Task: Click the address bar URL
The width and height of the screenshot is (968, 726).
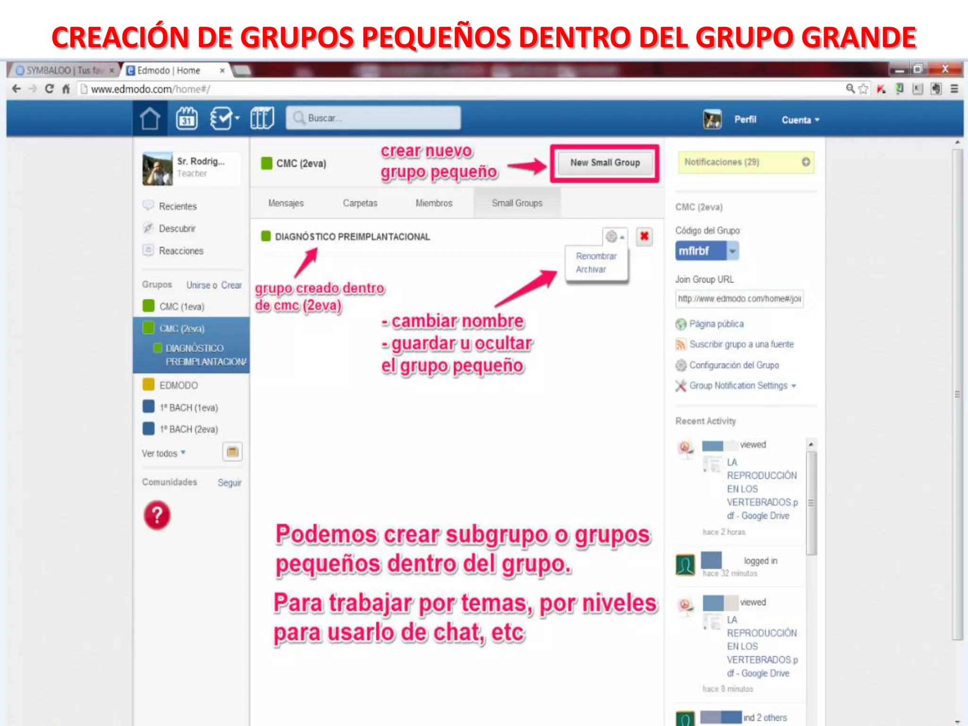Action: pyautogui.click(x=150, y=89)
